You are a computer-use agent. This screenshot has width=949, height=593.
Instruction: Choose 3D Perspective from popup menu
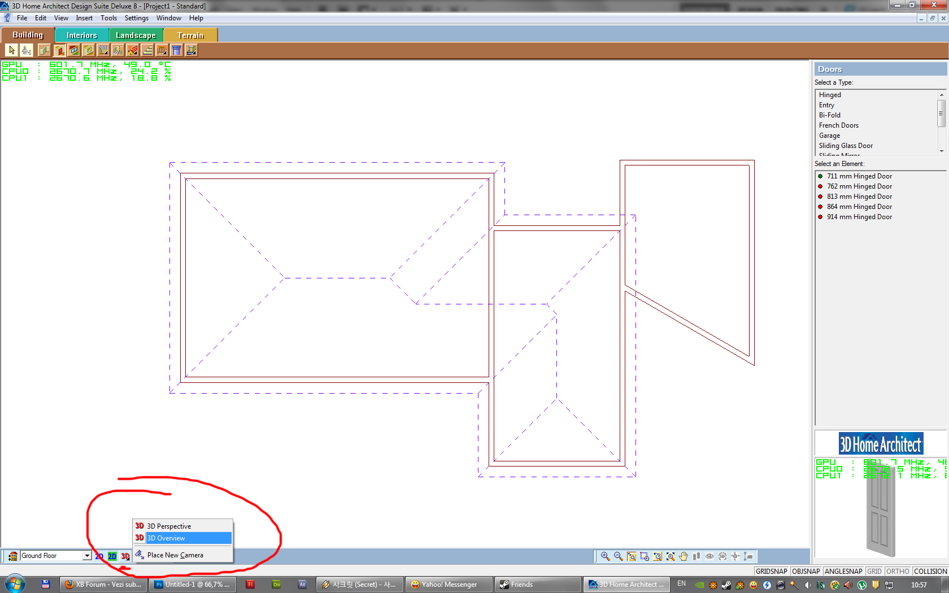[169, 526]
